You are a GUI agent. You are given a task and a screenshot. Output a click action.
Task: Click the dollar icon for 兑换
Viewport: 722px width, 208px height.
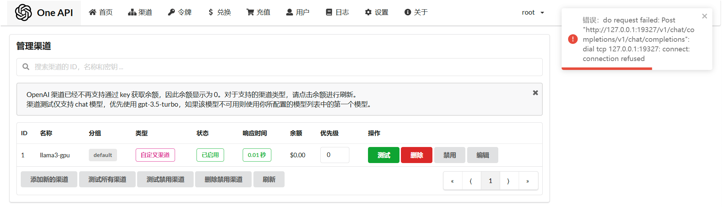tap(210, 12)
